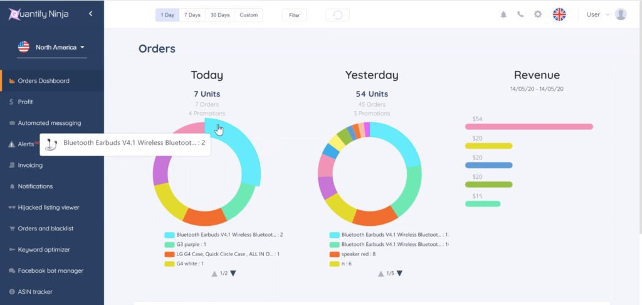The height and width of the screenshot is (305, 642).
Task: Select the 1 Day range
Action: coord(167,15)
